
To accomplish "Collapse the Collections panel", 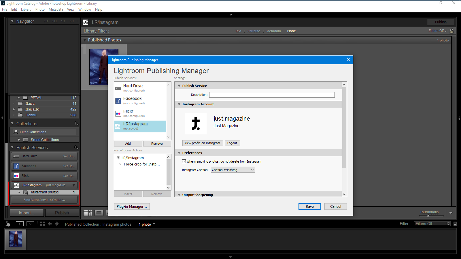I will (12, 123).
